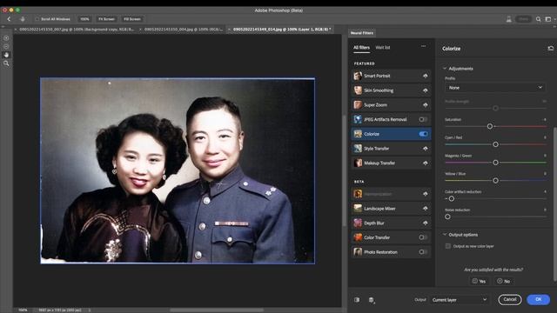Viewport: 557px width, 313px height.
Task: Close the _007.jpg document tab
Action: coord(16,29)
